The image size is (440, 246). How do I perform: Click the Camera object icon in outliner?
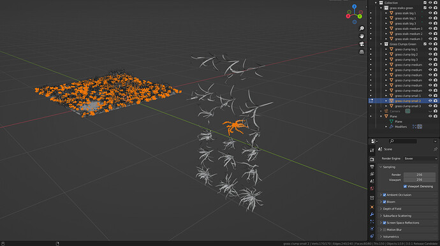386,111
